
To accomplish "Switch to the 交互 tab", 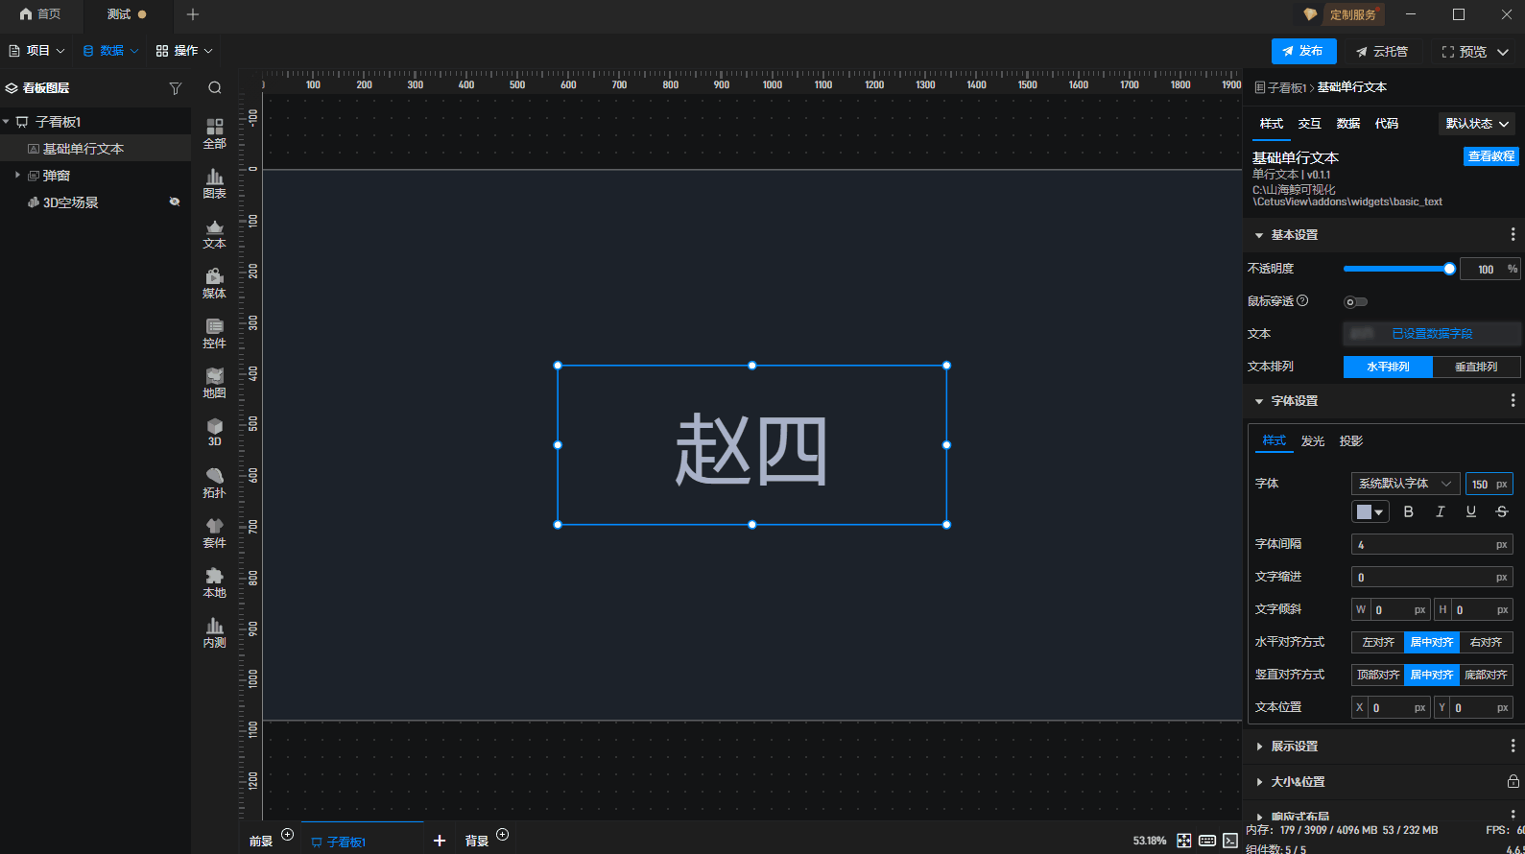I will pyautogui.click(x=1309, y=124).
